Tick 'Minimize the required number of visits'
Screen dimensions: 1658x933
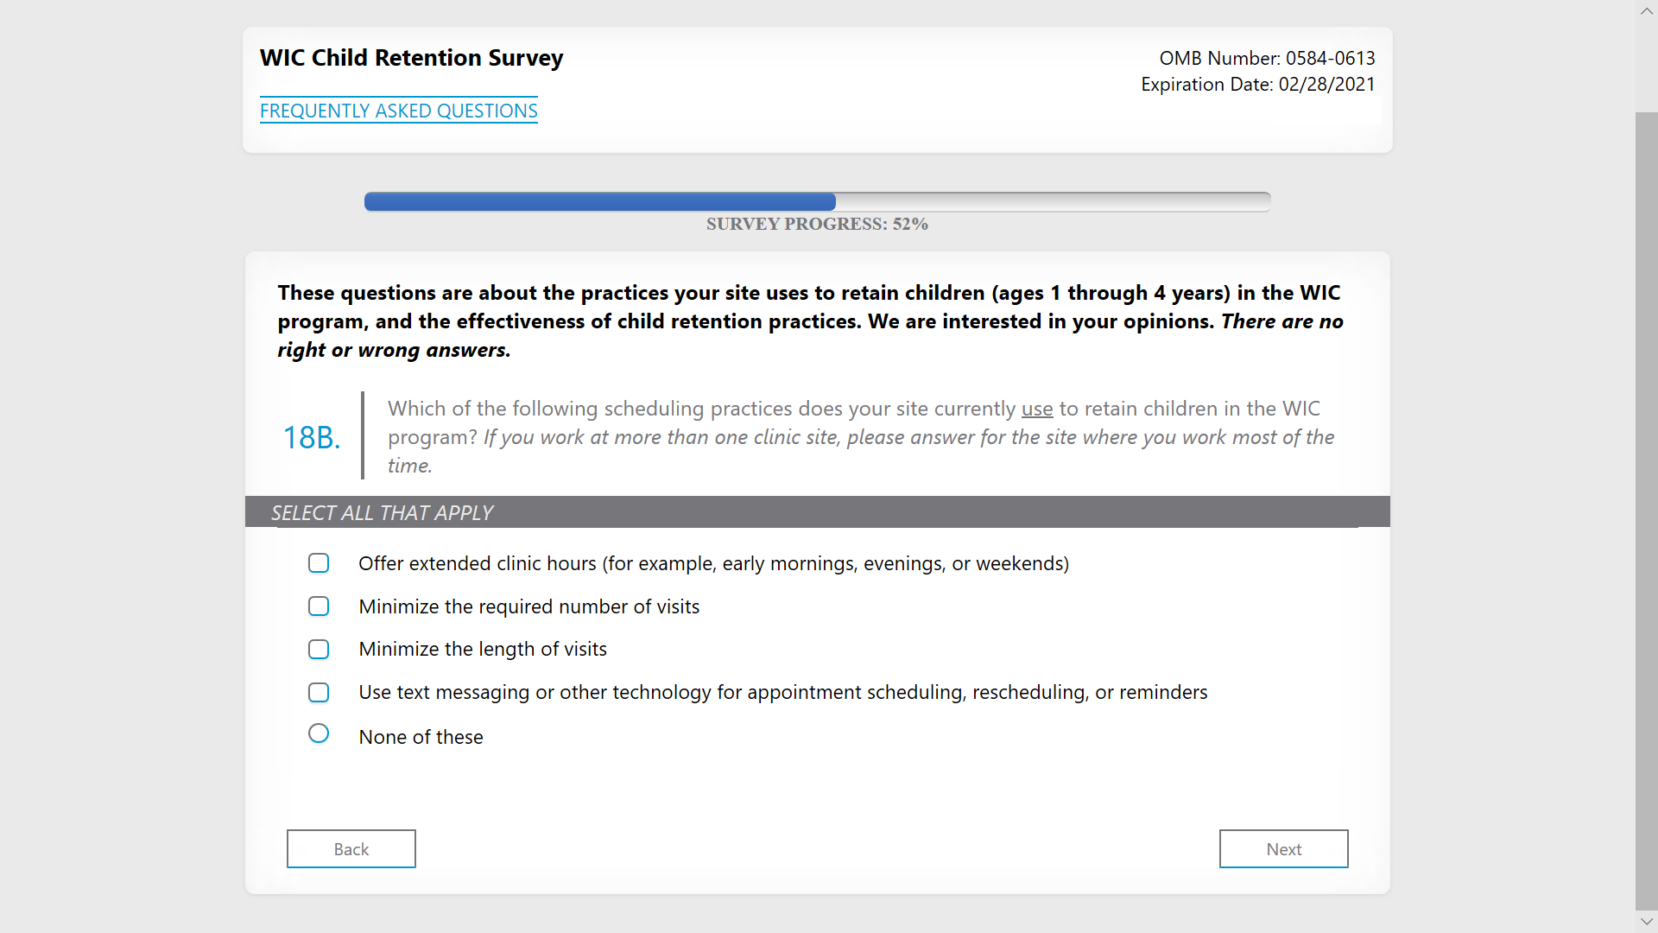click(x=319, y=606)
